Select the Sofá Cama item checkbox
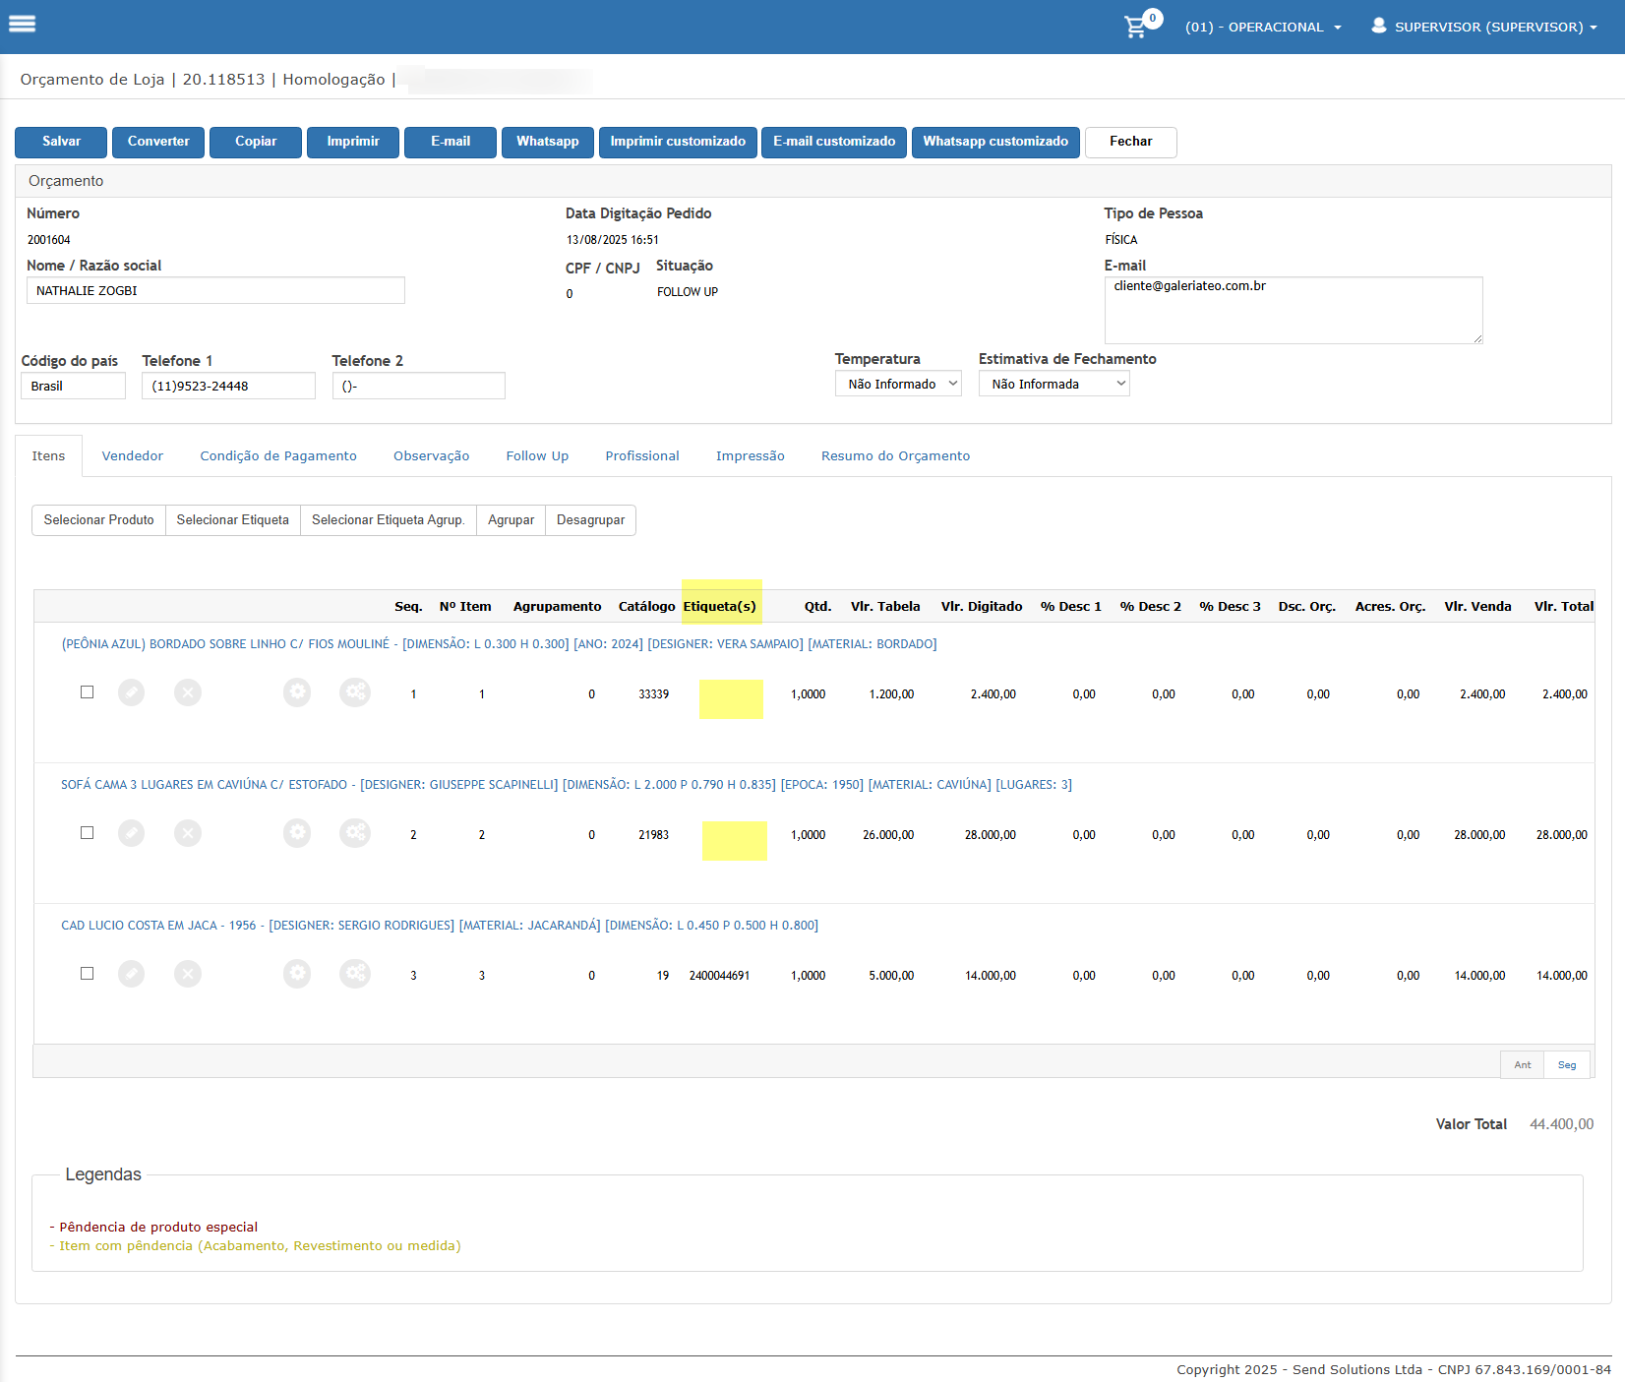Screen dimensions: 1625x1382 pyautogui.click(x=88, y=833)
